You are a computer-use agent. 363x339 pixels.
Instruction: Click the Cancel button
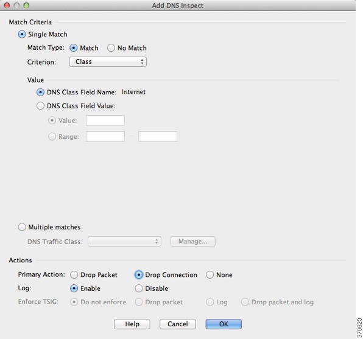pos(178,324)
